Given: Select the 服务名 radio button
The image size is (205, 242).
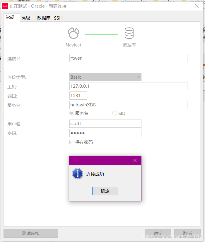Looking at the screenshot, I should [x=72, y=113].
